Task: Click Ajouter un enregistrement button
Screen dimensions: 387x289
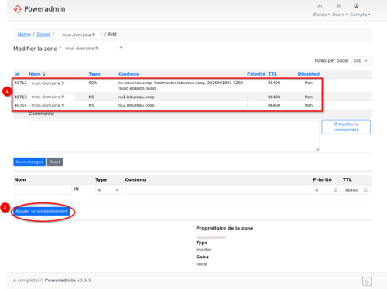Action: point(41,211)
